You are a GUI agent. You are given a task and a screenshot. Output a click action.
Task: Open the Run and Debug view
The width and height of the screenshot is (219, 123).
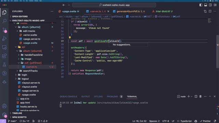tap(4, 39)
